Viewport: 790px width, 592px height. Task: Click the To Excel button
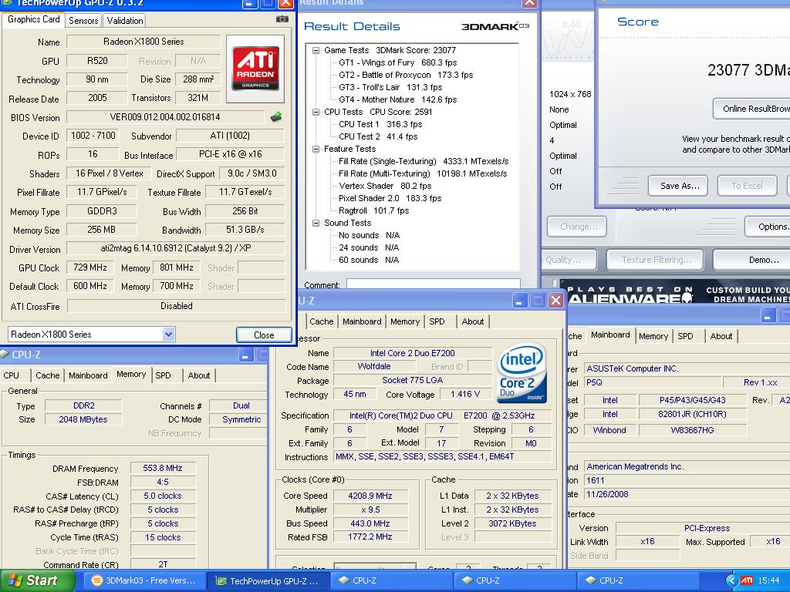click(x=747, y=186)
